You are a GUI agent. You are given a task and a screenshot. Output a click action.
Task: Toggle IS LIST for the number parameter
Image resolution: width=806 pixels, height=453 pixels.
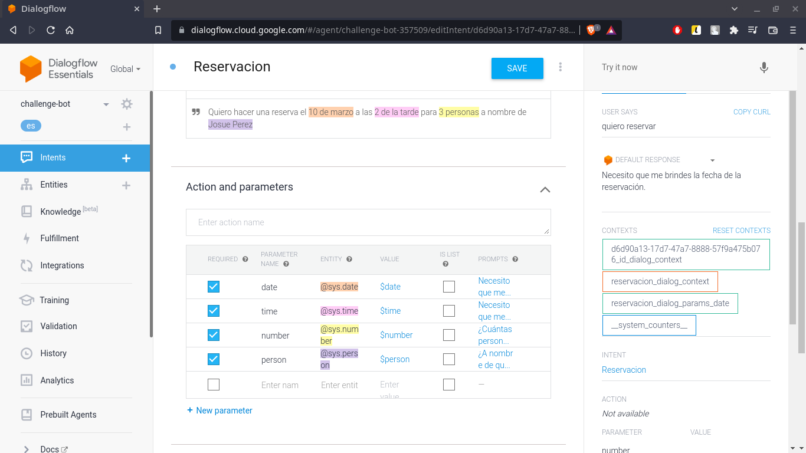point(448,334)
